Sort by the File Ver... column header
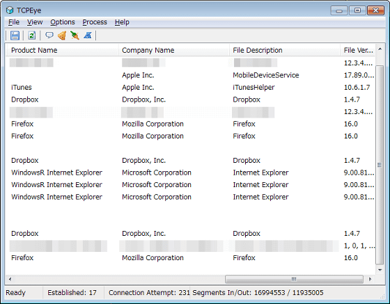The height and width of the screenshot is (304, 390). point(358,50)
